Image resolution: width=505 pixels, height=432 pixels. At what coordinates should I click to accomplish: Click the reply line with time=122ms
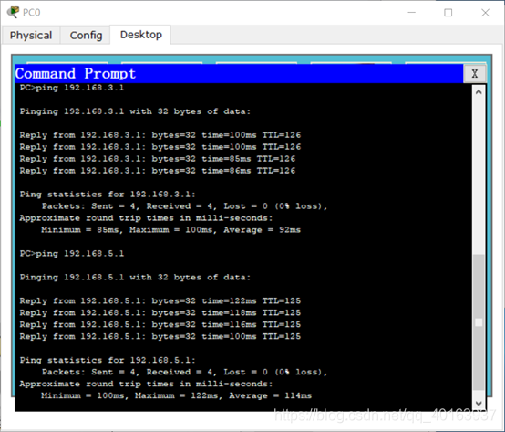click(x=160, y=301)
